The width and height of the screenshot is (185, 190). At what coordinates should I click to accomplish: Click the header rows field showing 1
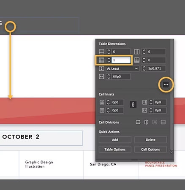click(x=121, y=60)
